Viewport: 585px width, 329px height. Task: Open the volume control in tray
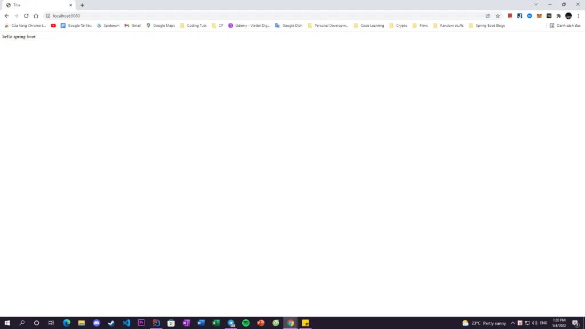click(x=535, y=323)
